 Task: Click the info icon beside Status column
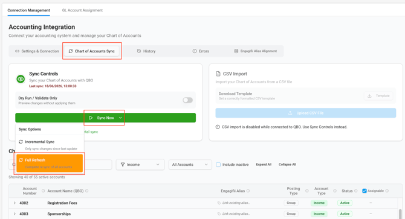click(355, 191)
